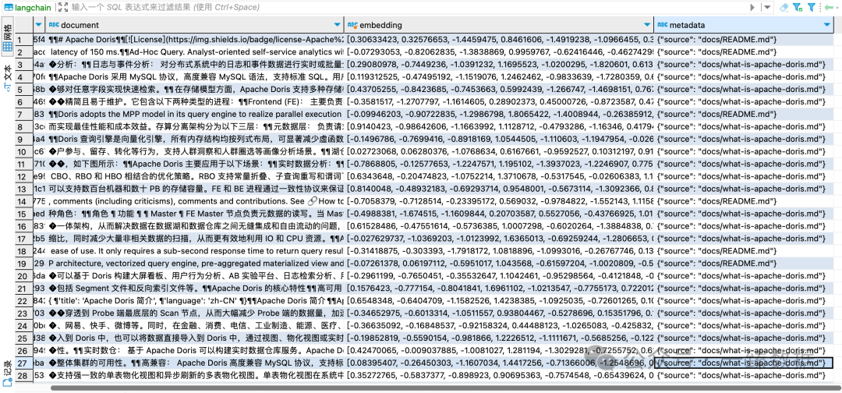
Task: Open the embedding column filter dropdown
Action: pyautogui.click(x=646, y=25)
